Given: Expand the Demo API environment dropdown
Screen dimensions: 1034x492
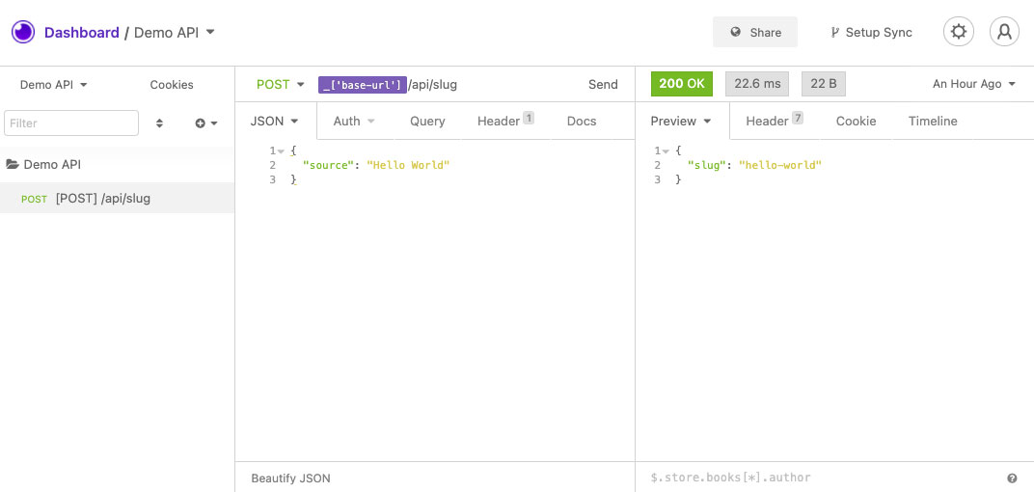Looking at the screenshot, I should coord(54,85).
